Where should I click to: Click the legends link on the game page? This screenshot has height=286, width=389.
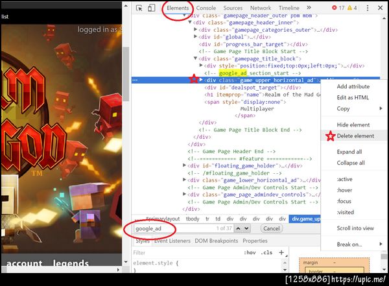71,263
